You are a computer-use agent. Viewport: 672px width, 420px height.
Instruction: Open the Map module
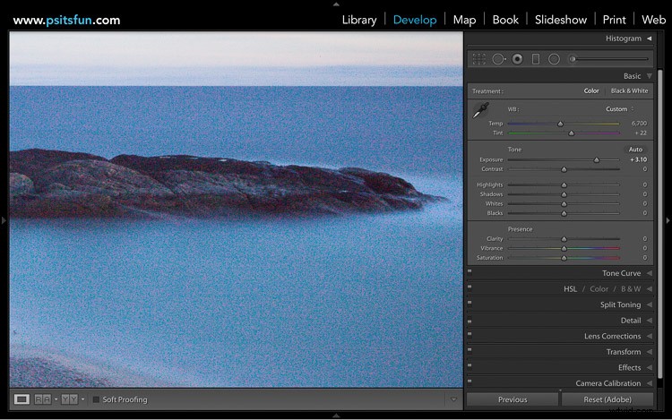[x=464, y=20]
